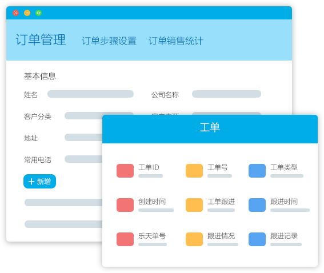Click the 工单 panel header
The image size is (324, 273).
tap(210, 129)
